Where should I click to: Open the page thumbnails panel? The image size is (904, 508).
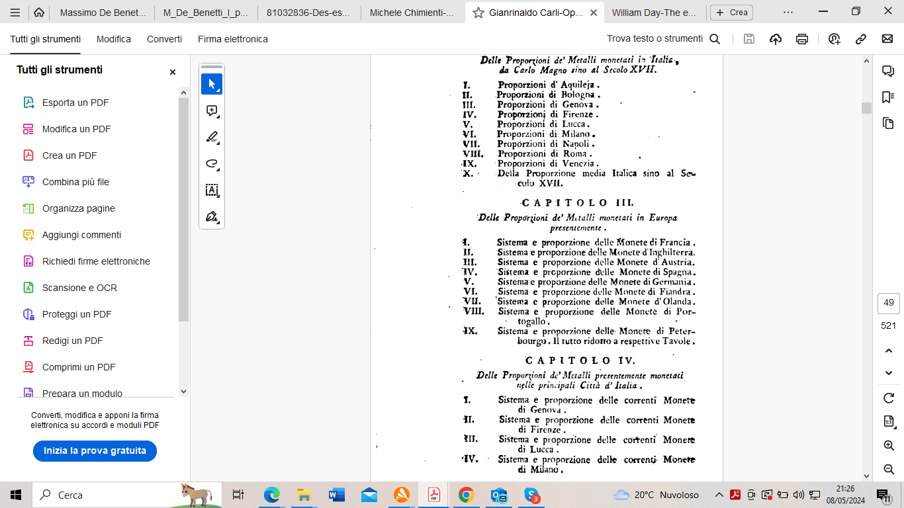(x=888, y=123)
